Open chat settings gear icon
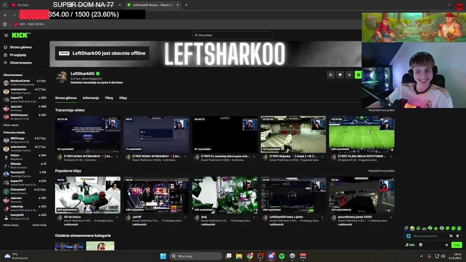This screenshot has width=466, height=262. (x=447, y=245)
